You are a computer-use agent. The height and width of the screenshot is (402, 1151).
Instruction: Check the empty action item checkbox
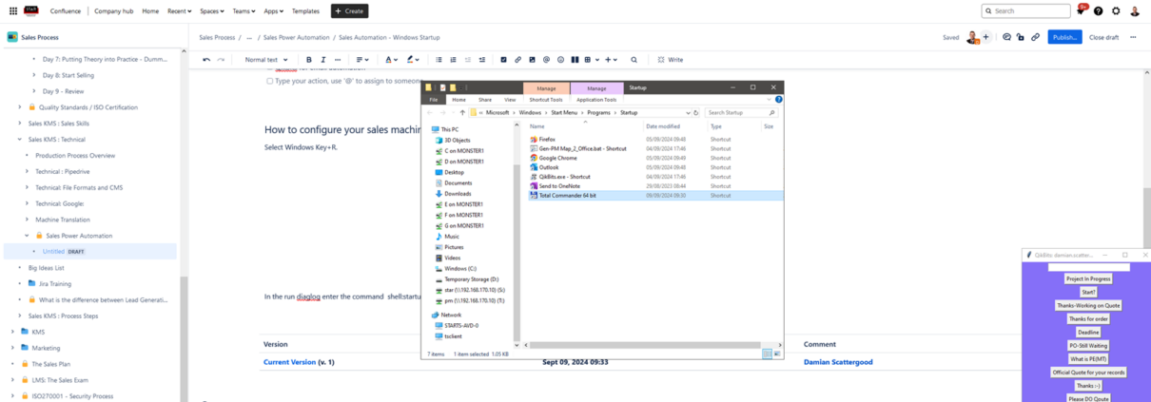[x=270, y=82]
